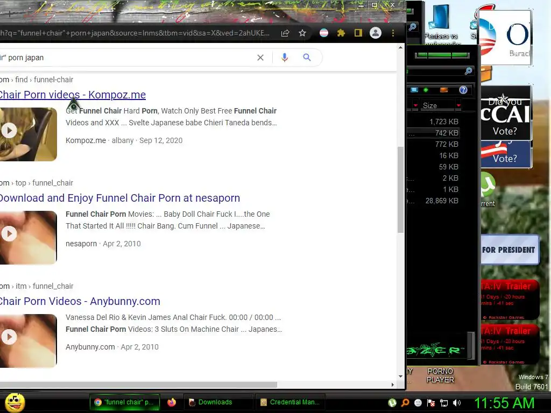Image resolution: width=551 pixels, height=413 pixels.
Task: Click the green segmented progress bar
Action: [442, 55]
